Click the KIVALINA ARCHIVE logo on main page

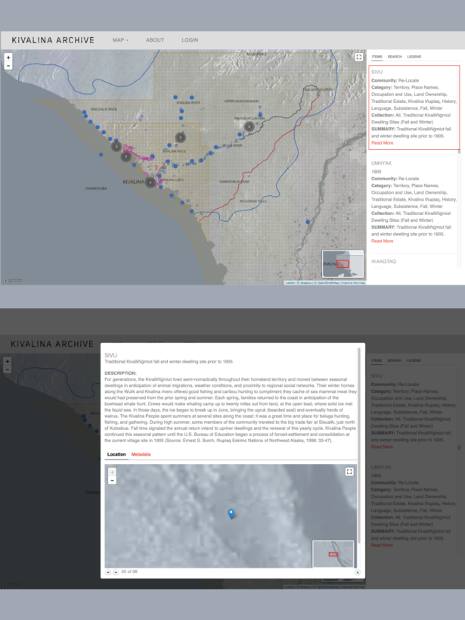(x=53, y=40)
